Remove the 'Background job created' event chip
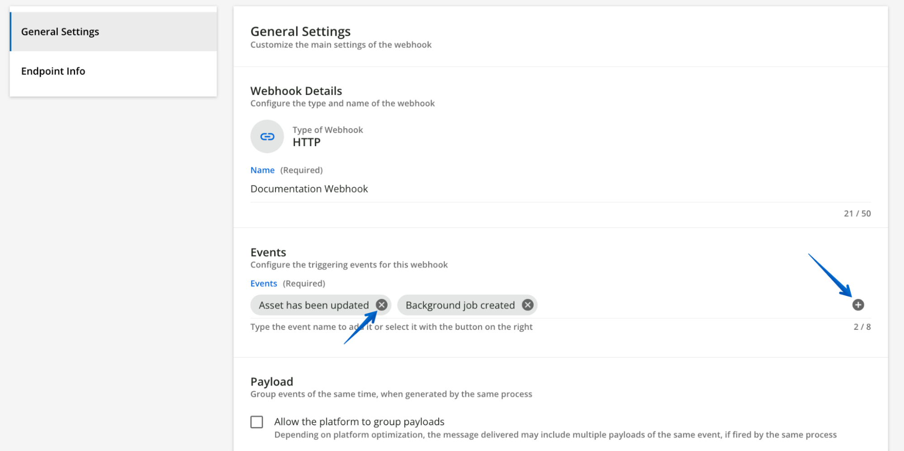 (527, 304)
